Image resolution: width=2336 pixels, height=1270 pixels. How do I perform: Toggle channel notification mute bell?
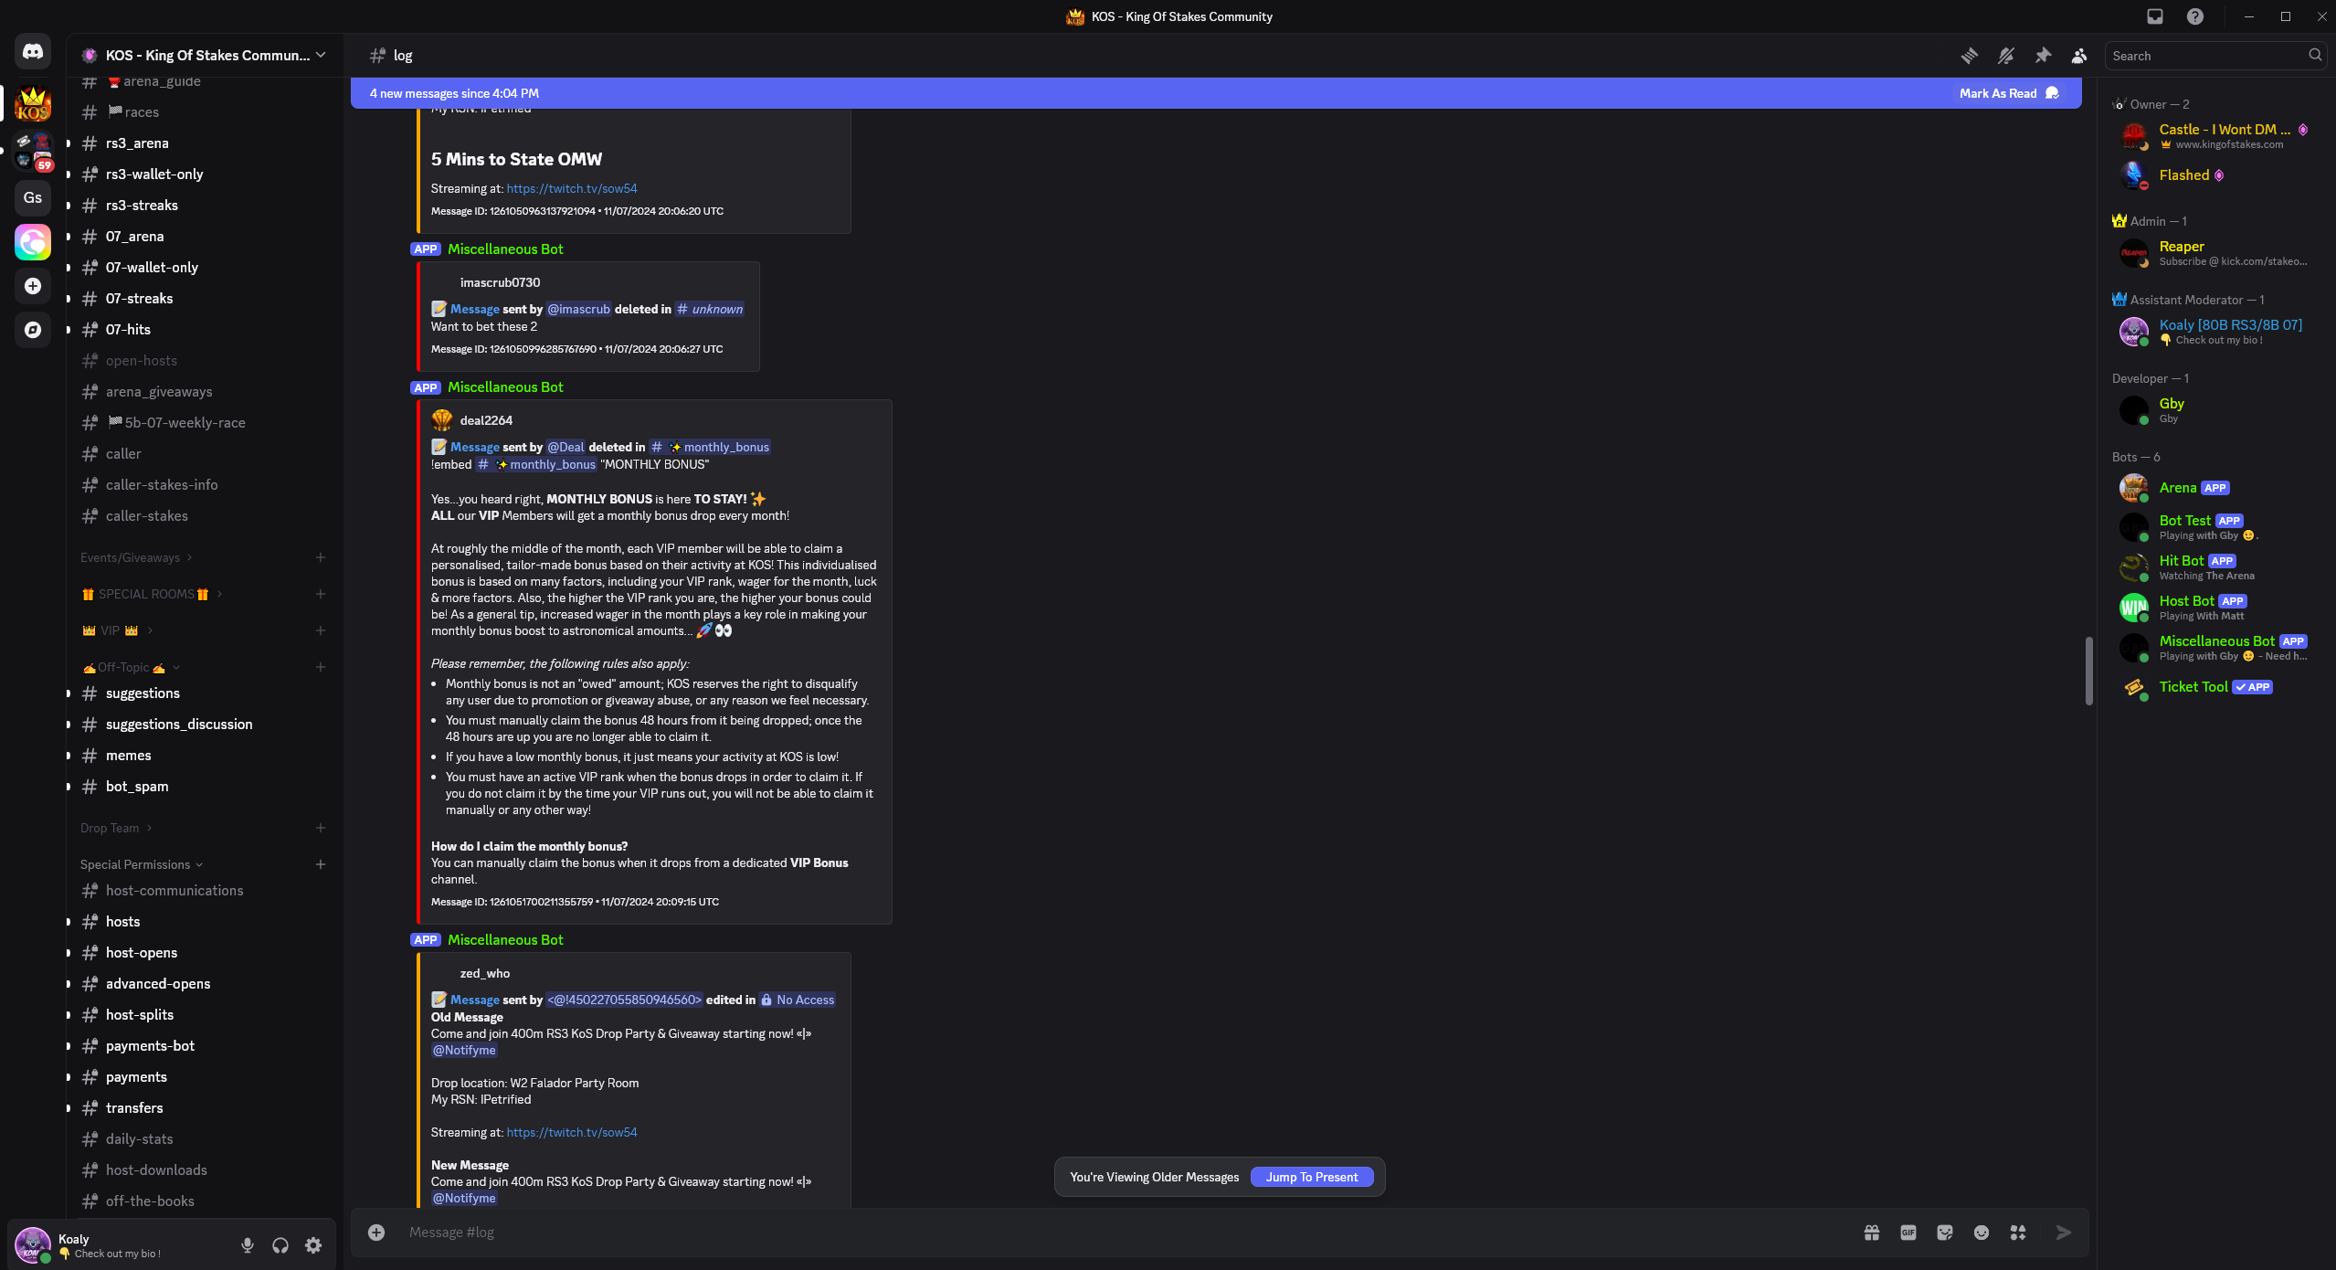tap(2006, 56)
